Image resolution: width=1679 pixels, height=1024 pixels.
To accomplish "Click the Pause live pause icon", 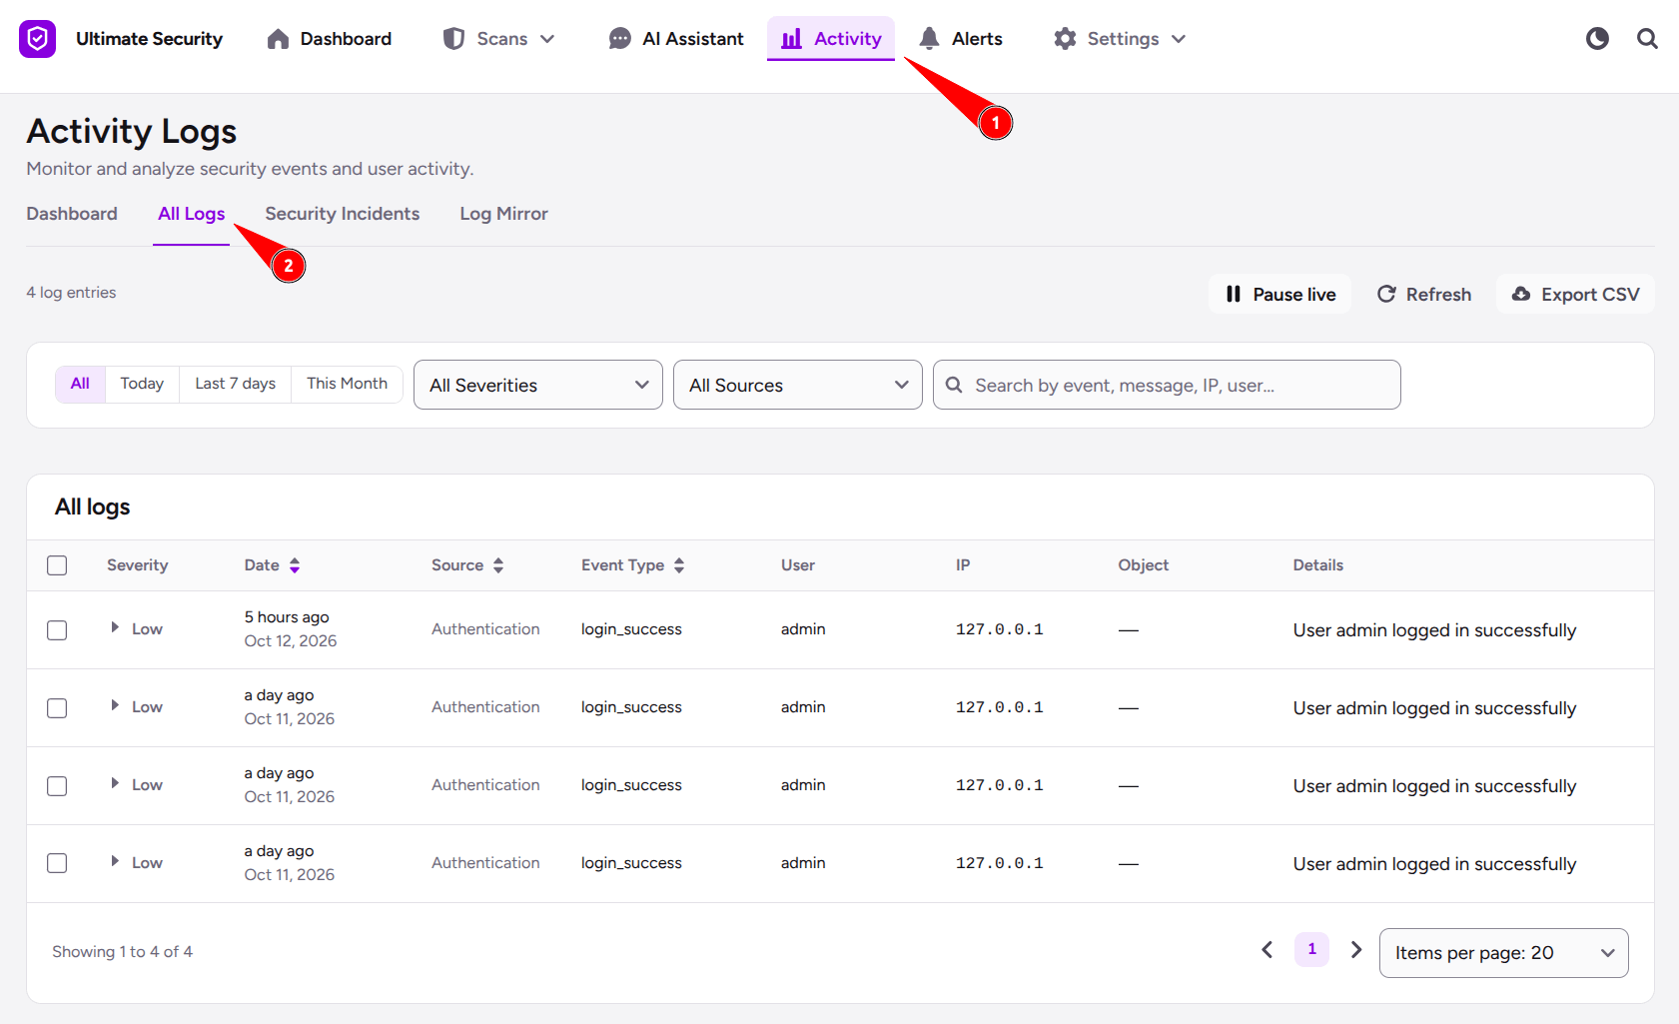I will (1234, 294).
